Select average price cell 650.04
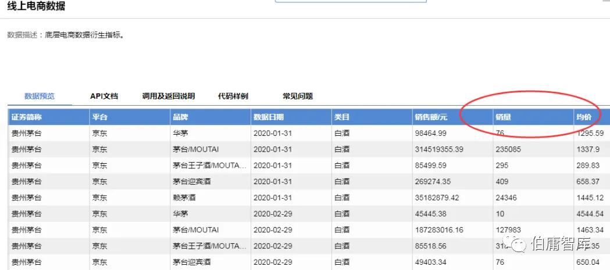The width and height of the screenshot is (610, 270). 588,262
